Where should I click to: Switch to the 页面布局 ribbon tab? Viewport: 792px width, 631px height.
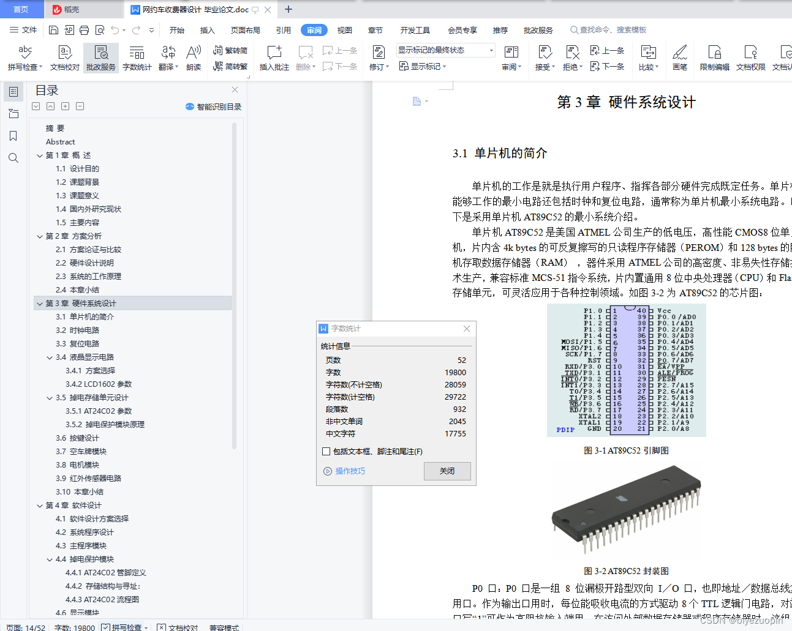coord(246,30)
